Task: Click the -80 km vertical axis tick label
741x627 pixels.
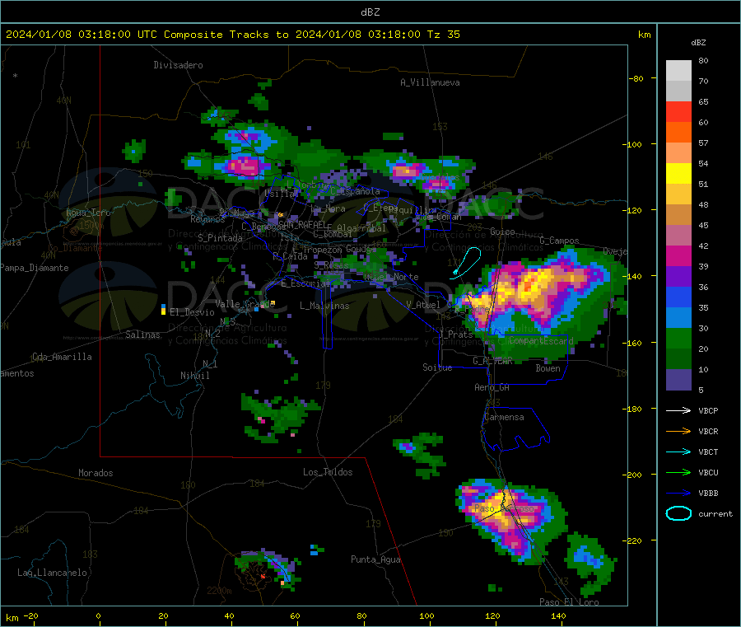Action: point(636,78)
